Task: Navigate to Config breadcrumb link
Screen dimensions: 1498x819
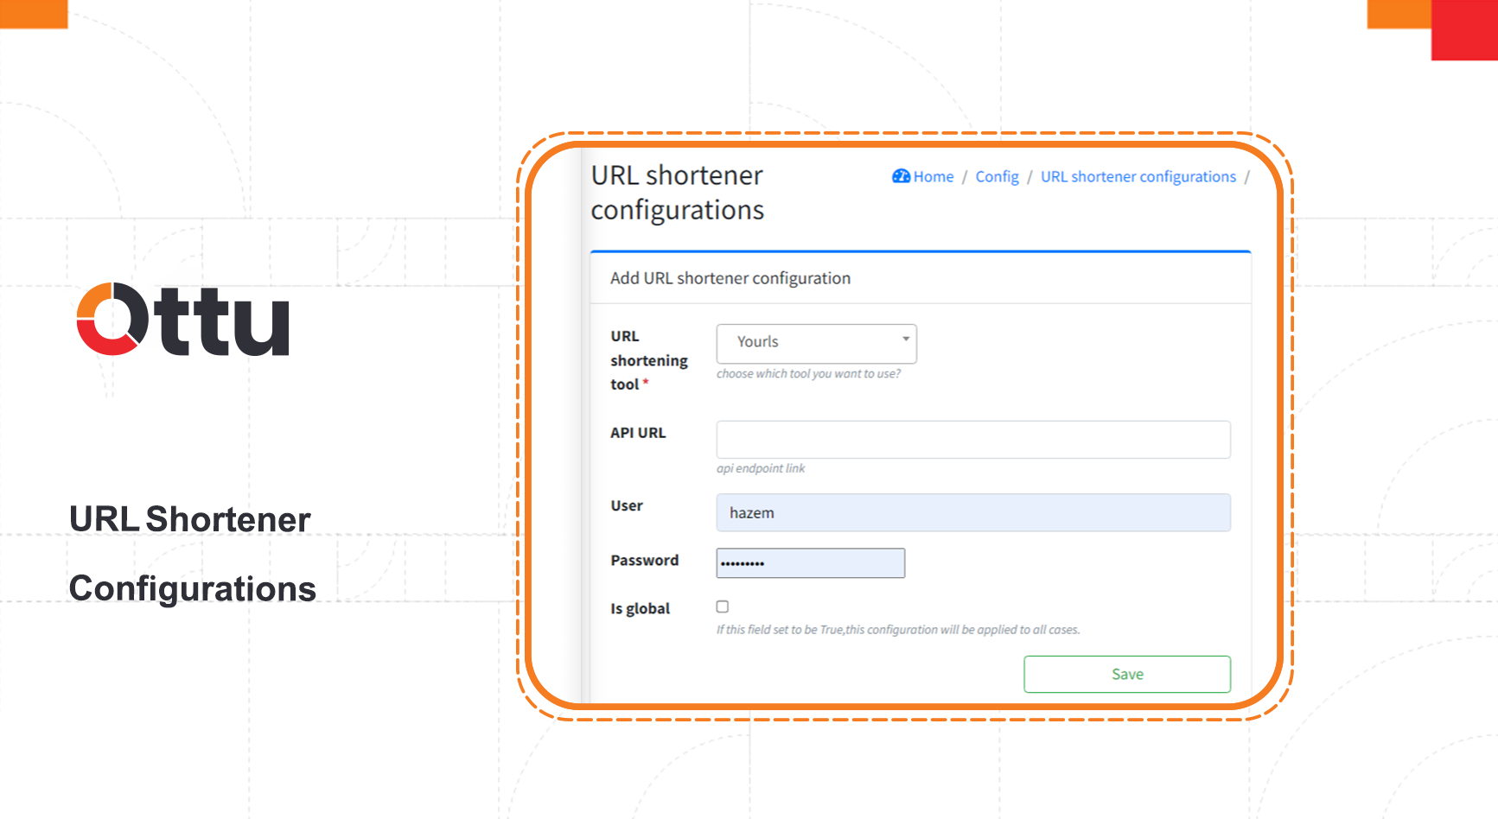Action: tap(996, 176)
